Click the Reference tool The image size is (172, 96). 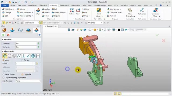click(142, 13)
